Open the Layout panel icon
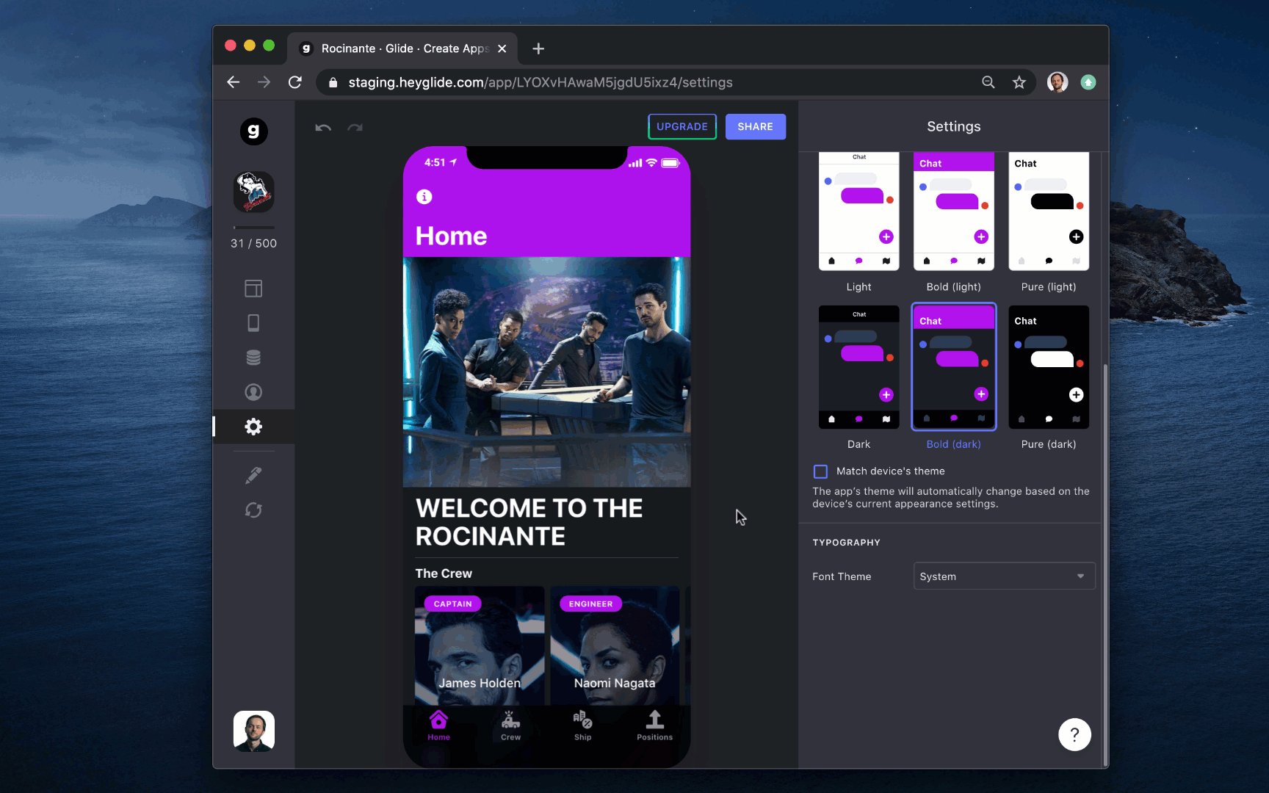Image resolution: width=1269 pixels, height=793 pixels. click(x=253, y=289)
